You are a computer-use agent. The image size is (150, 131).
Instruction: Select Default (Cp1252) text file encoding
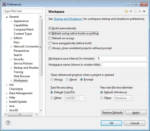pyautogui.click(x=52, y=92)
